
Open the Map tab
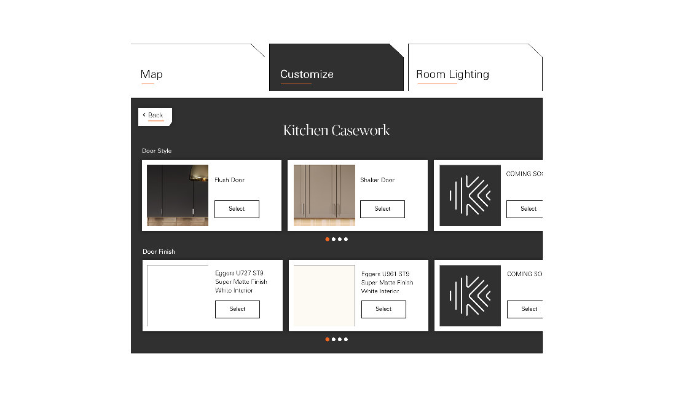click(152, 74)
